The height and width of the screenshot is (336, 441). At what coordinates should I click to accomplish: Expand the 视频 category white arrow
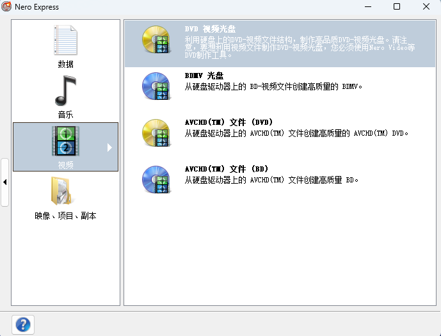tap(109, 147)
